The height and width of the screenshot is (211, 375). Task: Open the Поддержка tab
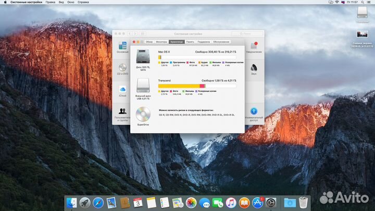[204, 42]
